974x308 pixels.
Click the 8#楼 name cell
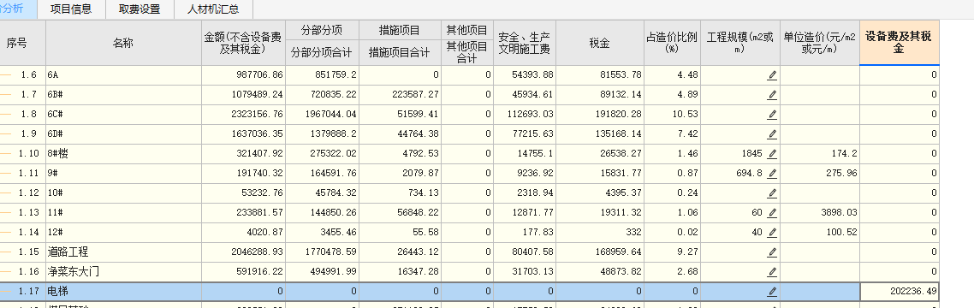[x=123, y=153]
